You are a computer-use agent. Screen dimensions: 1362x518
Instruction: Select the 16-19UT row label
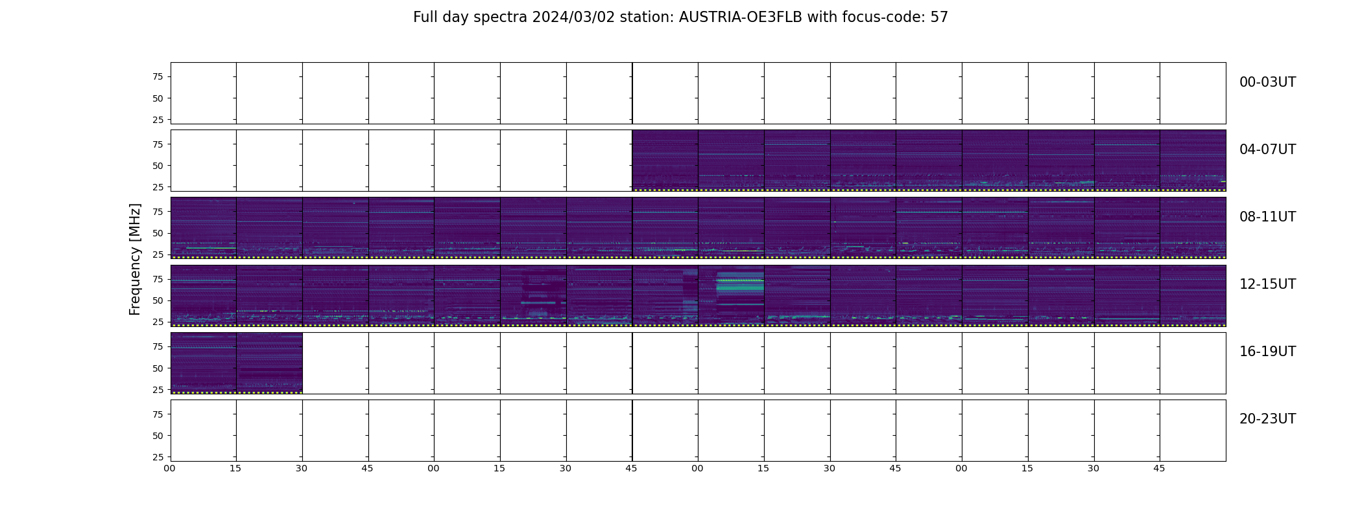[1267, 352]
